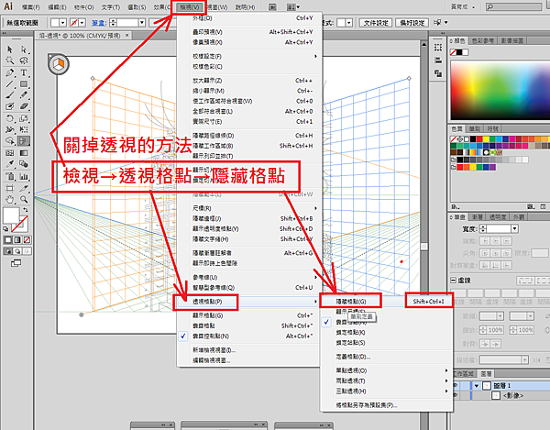Open stroke color dropdown in control bar
550x430 pixels.
tap(82, 23)
